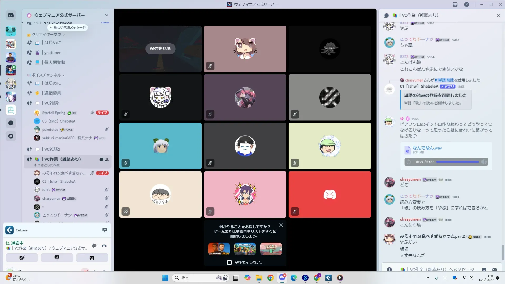Click the Codenames Online activity thumbnail
The image size is (505, 284).
219,249
